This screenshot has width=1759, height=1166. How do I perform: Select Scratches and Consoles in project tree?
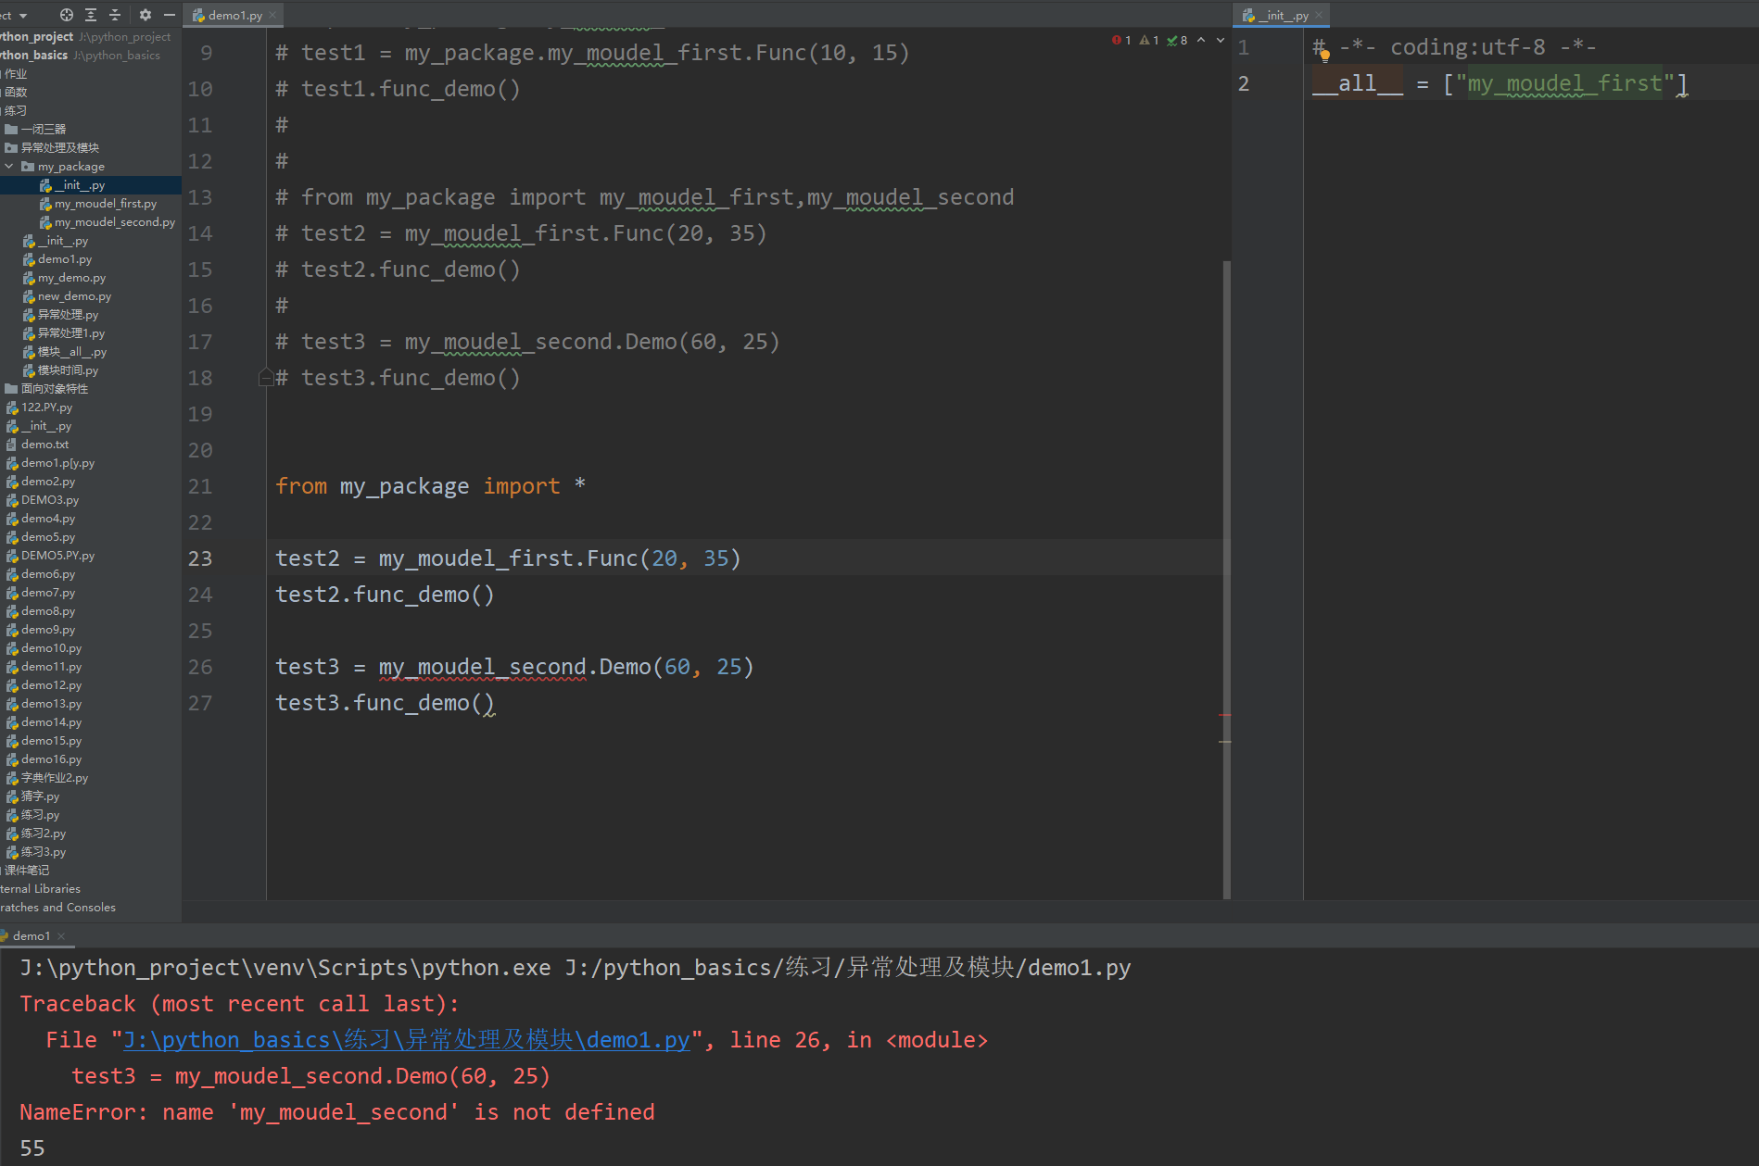[58, 908]
